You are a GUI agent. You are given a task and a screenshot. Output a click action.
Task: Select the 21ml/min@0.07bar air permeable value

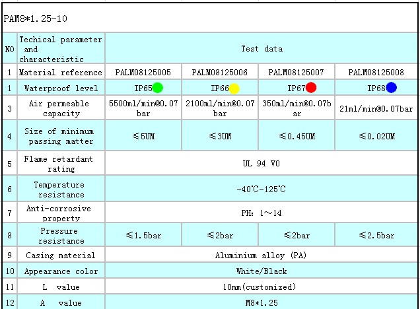tap(376, 108)
